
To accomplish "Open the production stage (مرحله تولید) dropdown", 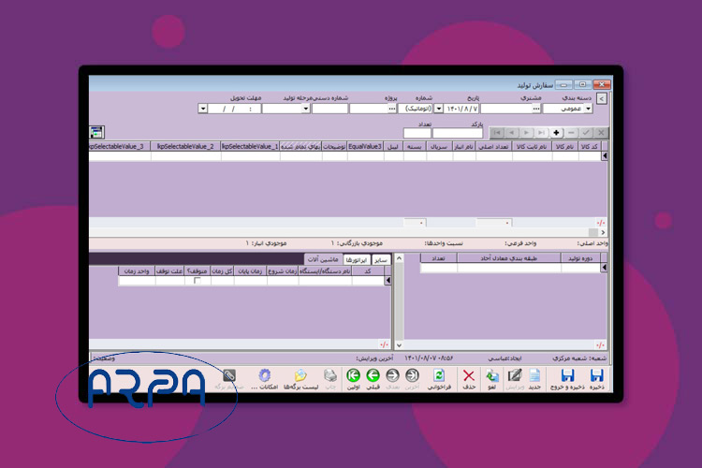I will pos(304,109).
